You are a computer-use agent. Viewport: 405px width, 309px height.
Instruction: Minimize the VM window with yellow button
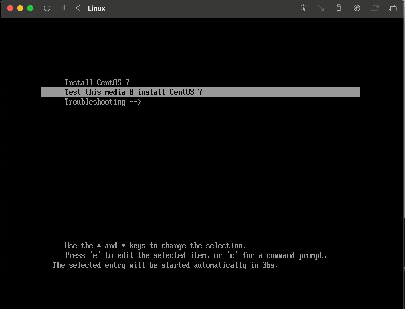click(20, 8)
